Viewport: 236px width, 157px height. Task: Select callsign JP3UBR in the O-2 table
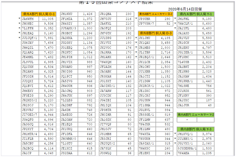point(144,19)
